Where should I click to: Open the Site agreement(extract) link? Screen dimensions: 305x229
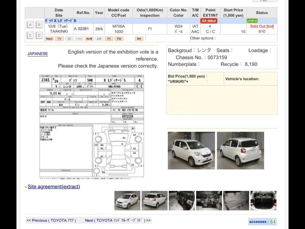pyautogui.click(x=54, y=187)
